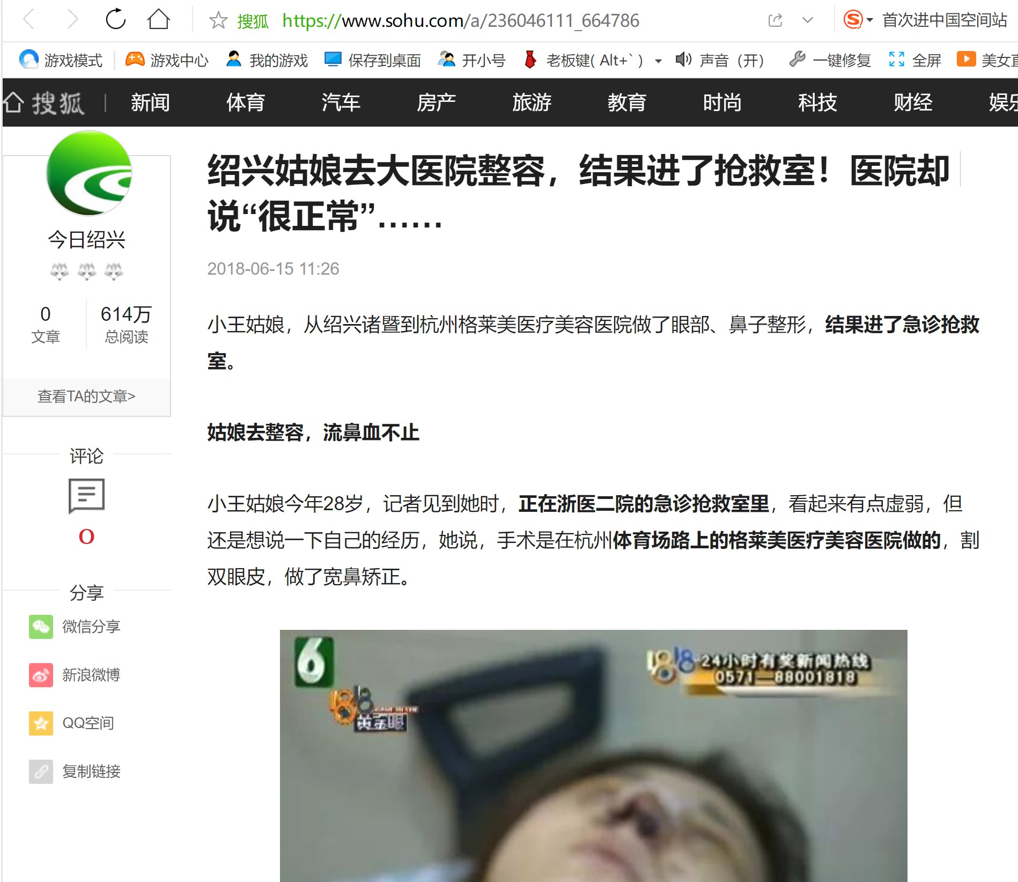Click 保存到桌面 toolbar button
Image resolution: width=1018 pixels, height=882 pixels.
(x=373, y=60)
